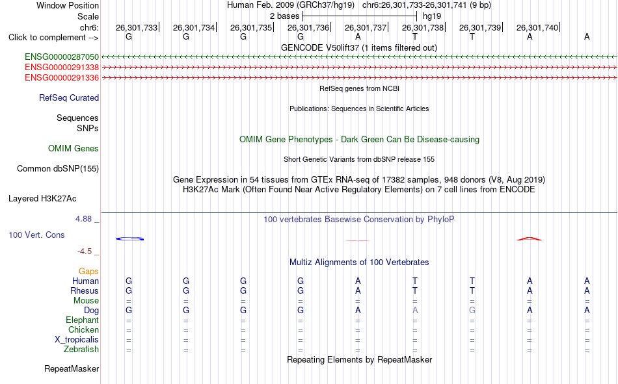Click the chr6: ruler label
This screenshot has width=618, height=384.
click(x=90, y=27)
